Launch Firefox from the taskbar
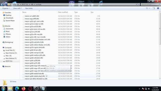This screenshot has width=161, height=91. point(23,89)
